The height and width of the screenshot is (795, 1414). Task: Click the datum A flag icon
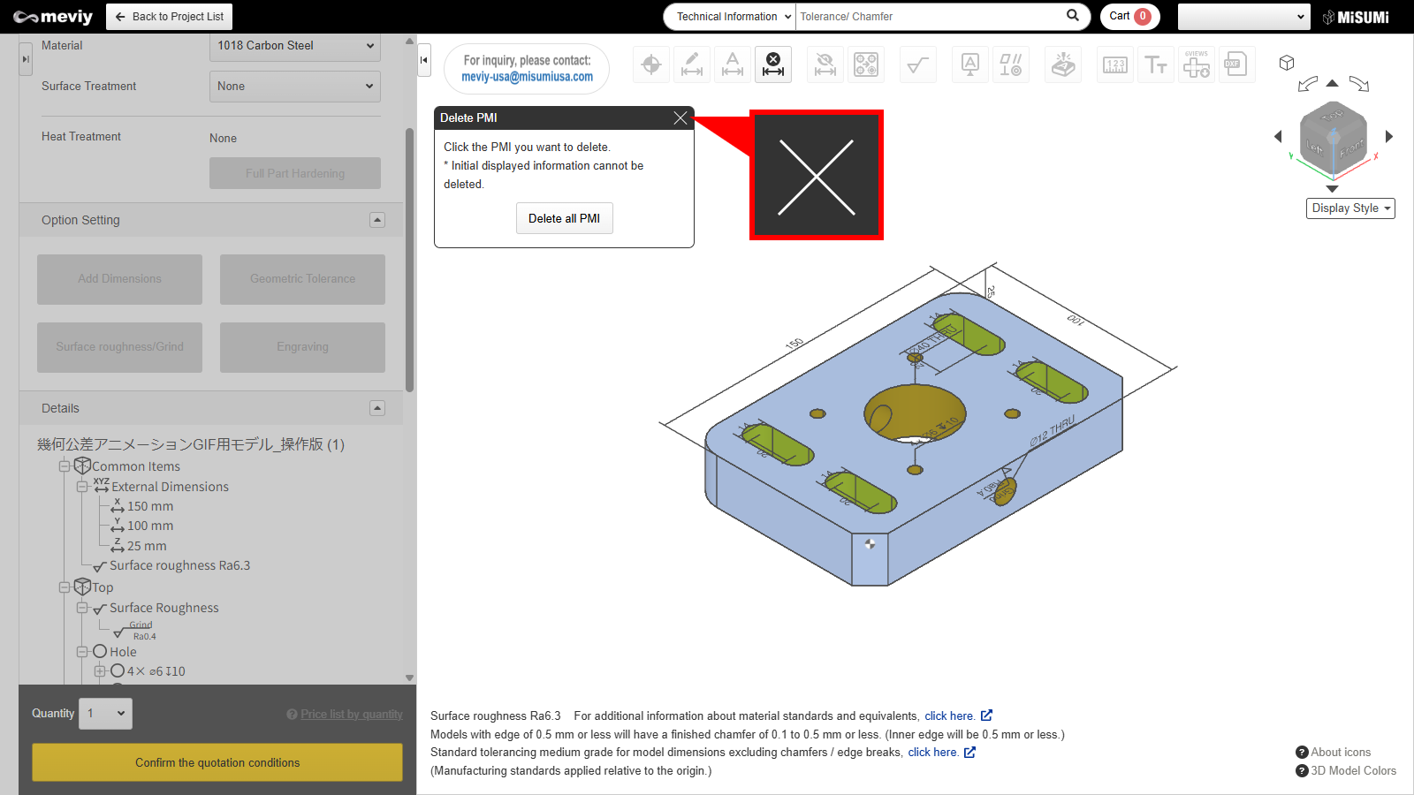point(970,64)
